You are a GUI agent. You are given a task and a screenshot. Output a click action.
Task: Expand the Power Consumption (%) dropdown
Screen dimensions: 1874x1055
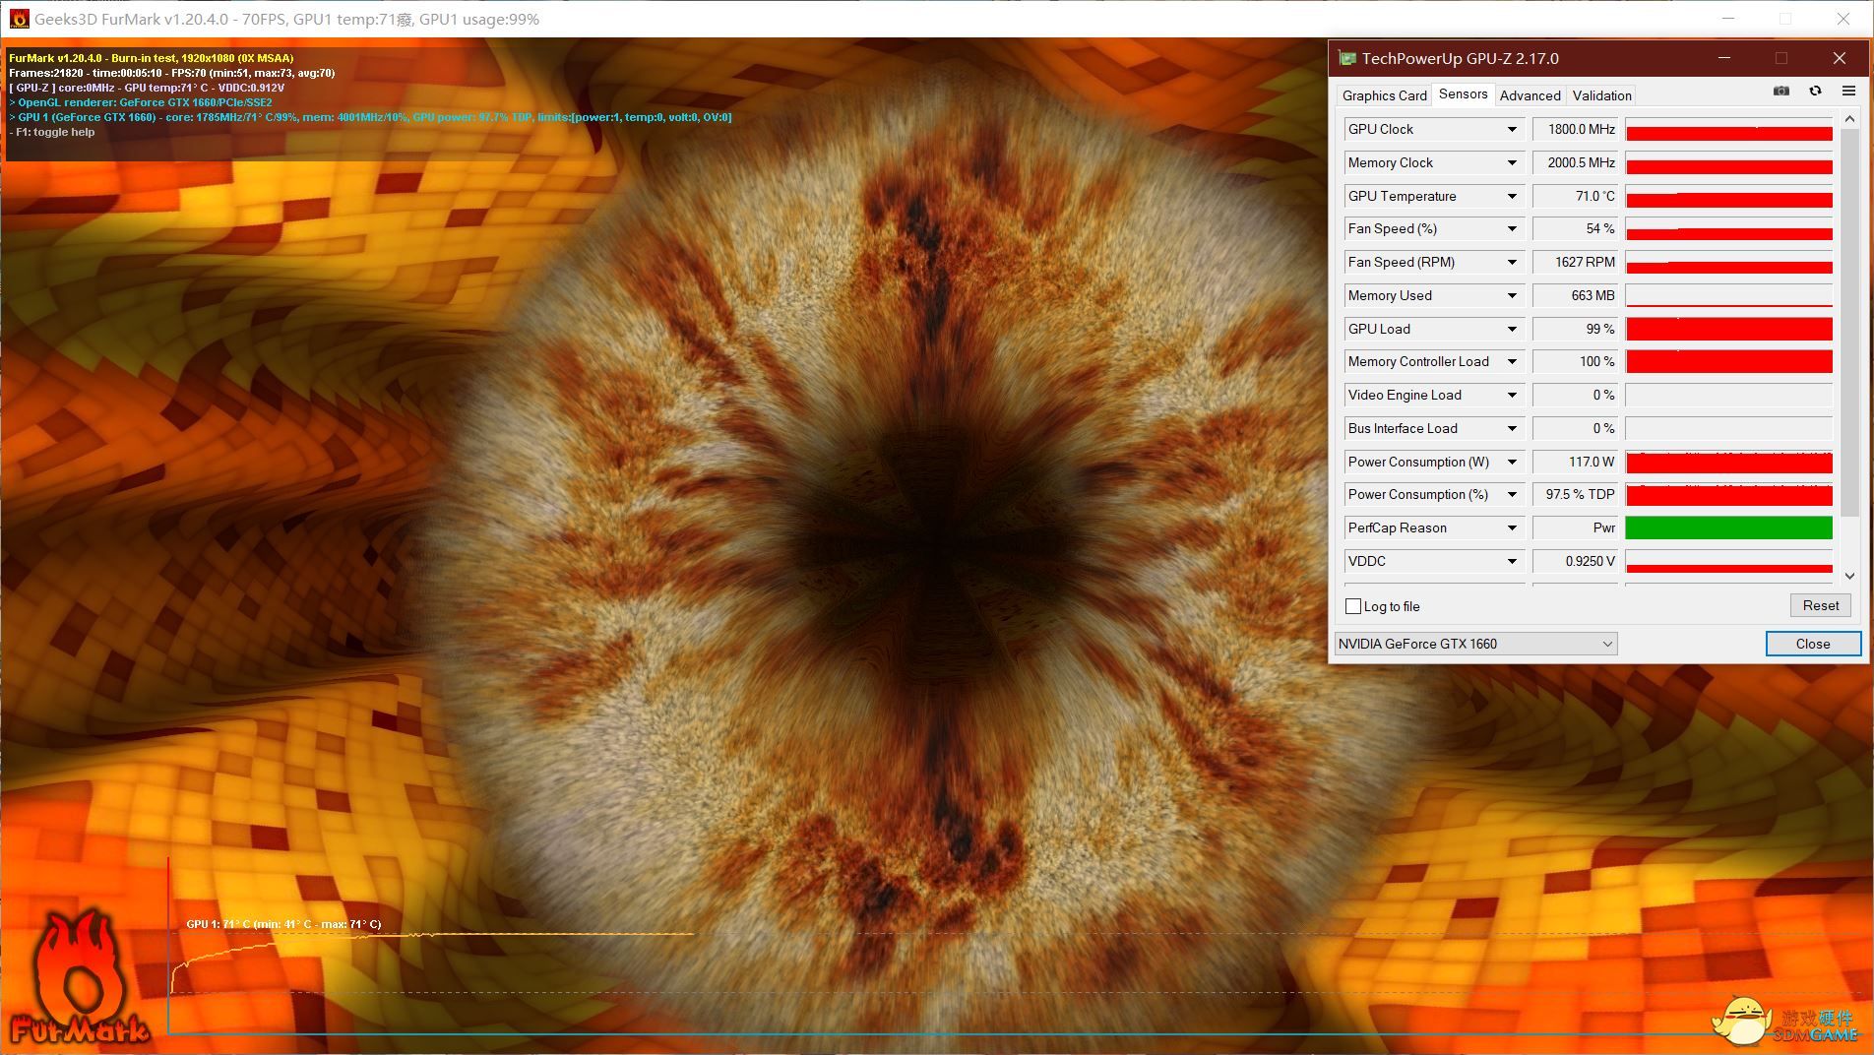point(1512,494)
